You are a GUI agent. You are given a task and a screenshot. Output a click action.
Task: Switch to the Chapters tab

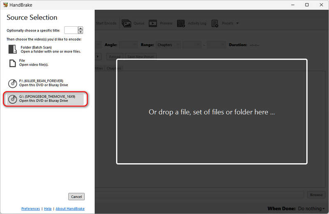[x=114, y=68]
